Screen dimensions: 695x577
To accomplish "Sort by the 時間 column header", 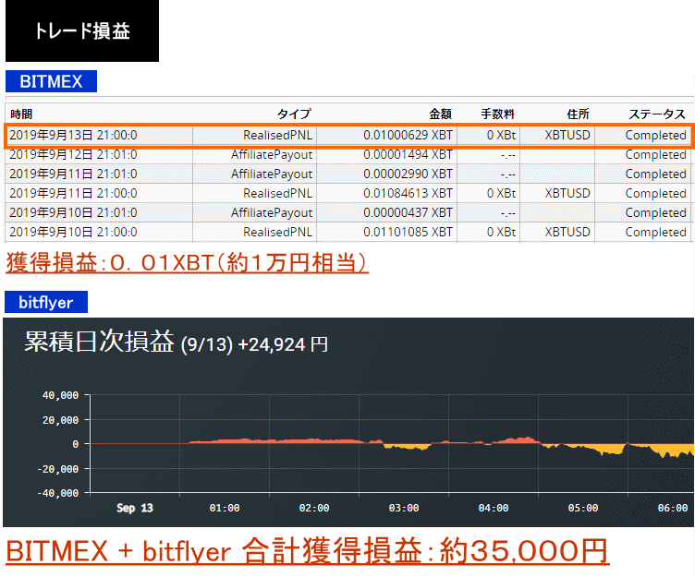I will [21, 114].
